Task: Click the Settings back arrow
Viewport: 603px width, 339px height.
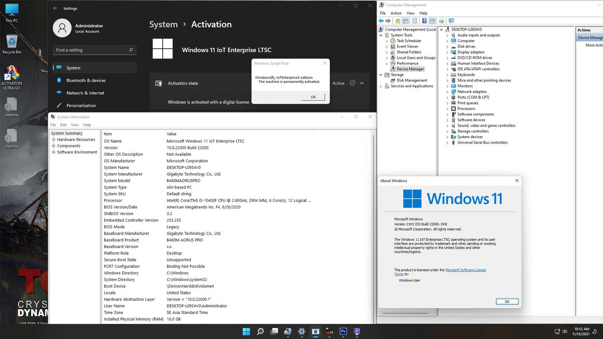Action: click(55, 8)
